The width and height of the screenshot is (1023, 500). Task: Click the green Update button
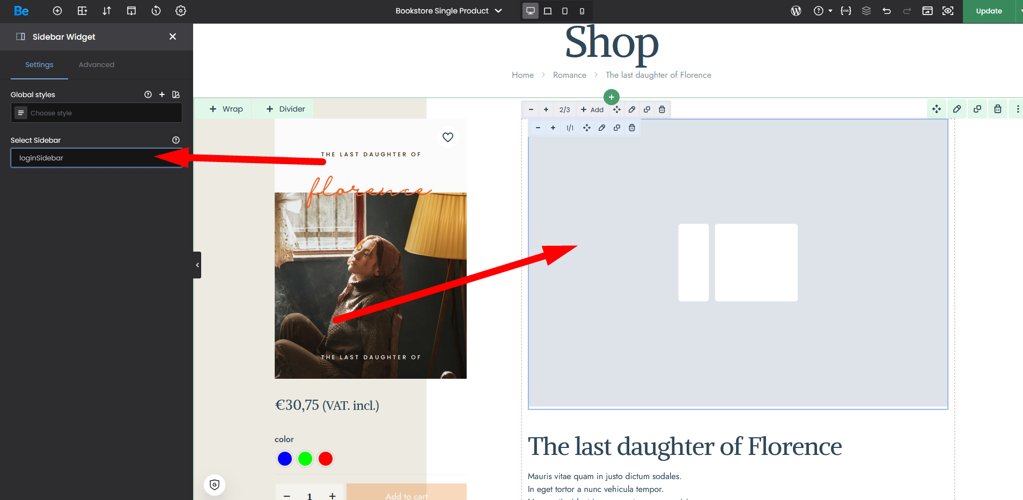point(989,11)
